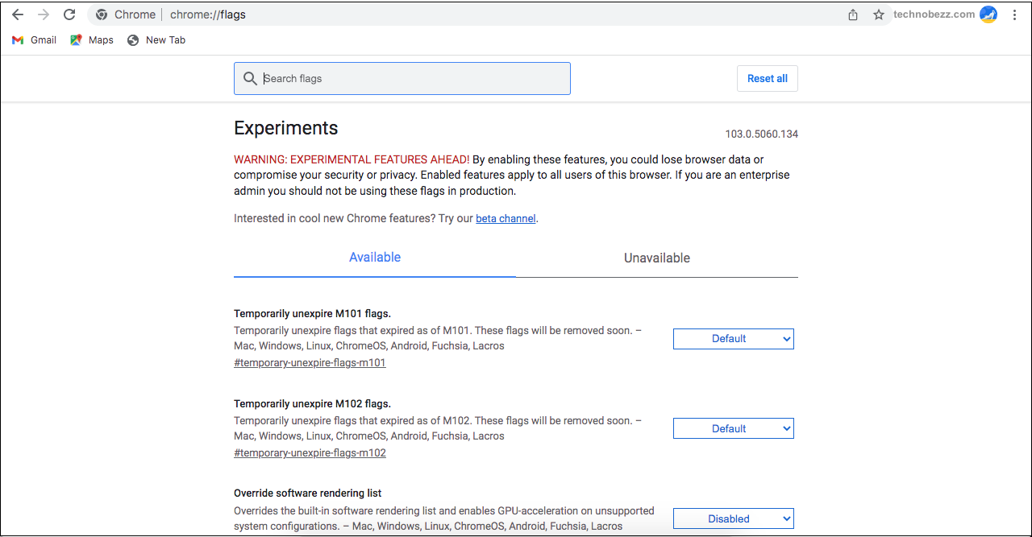
Task: Open the beta channel link
Action: (506, 218)
